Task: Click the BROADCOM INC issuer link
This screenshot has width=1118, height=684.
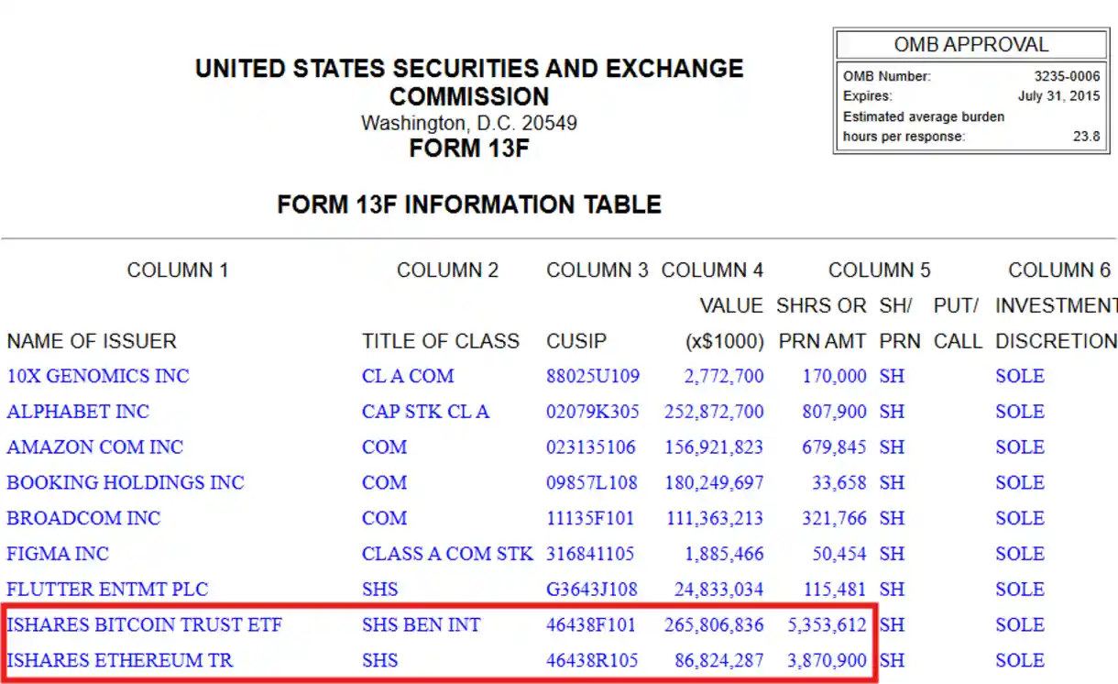Action: [83, 518]
